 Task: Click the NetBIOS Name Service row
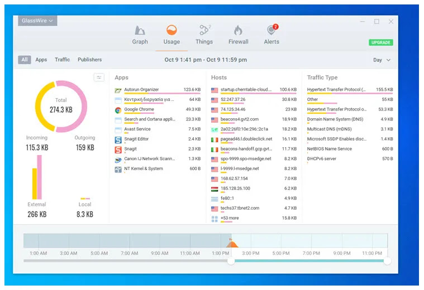click(350, 149)
